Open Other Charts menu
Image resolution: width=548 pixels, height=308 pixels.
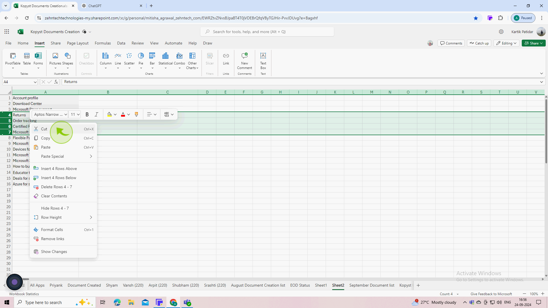(192, 61)
